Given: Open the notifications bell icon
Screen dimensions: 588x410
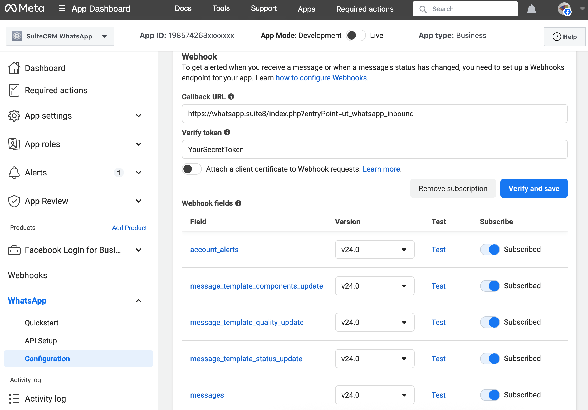Looking at the screenshot, I should 531,9.
